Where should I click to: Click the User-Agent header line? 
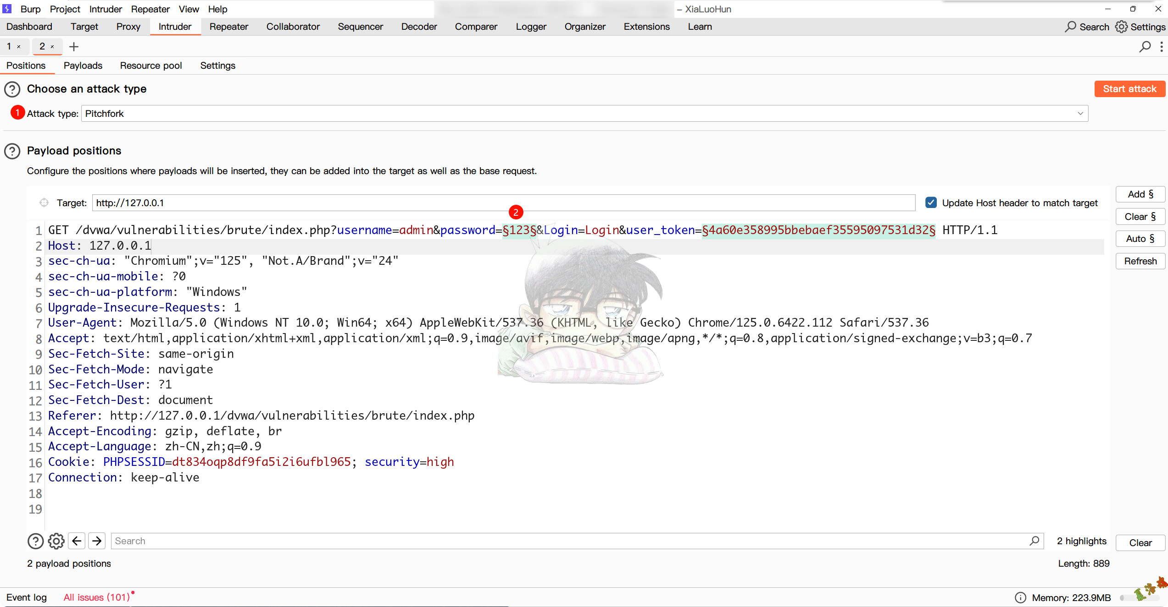tap(489, 323)
